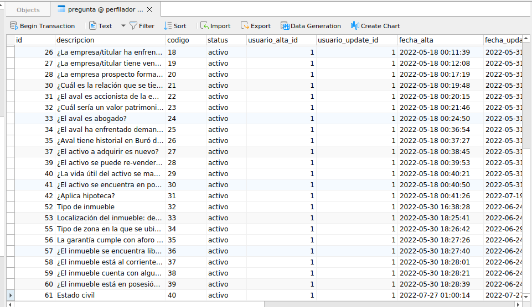Open the Data Generation tool
This screenshot has width=532, height=307.
(285, 26)
